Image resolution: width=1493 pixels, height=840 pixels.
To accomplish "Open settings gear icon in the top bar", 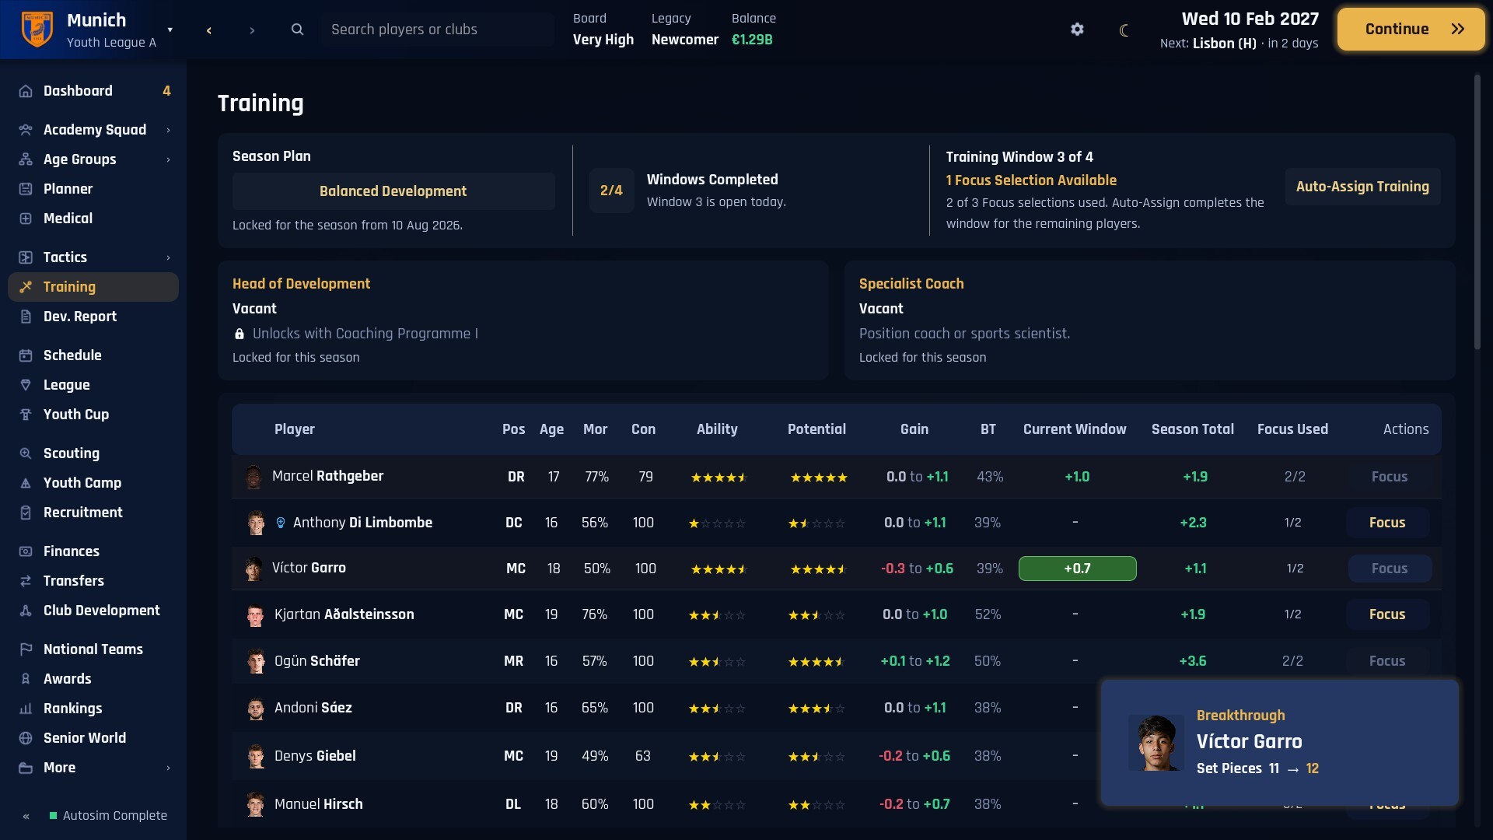I will click(x=1077, y=30).
